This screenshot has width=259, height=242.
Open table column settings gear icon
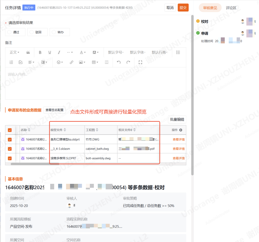pyautogui.click(x=181, y=130)
